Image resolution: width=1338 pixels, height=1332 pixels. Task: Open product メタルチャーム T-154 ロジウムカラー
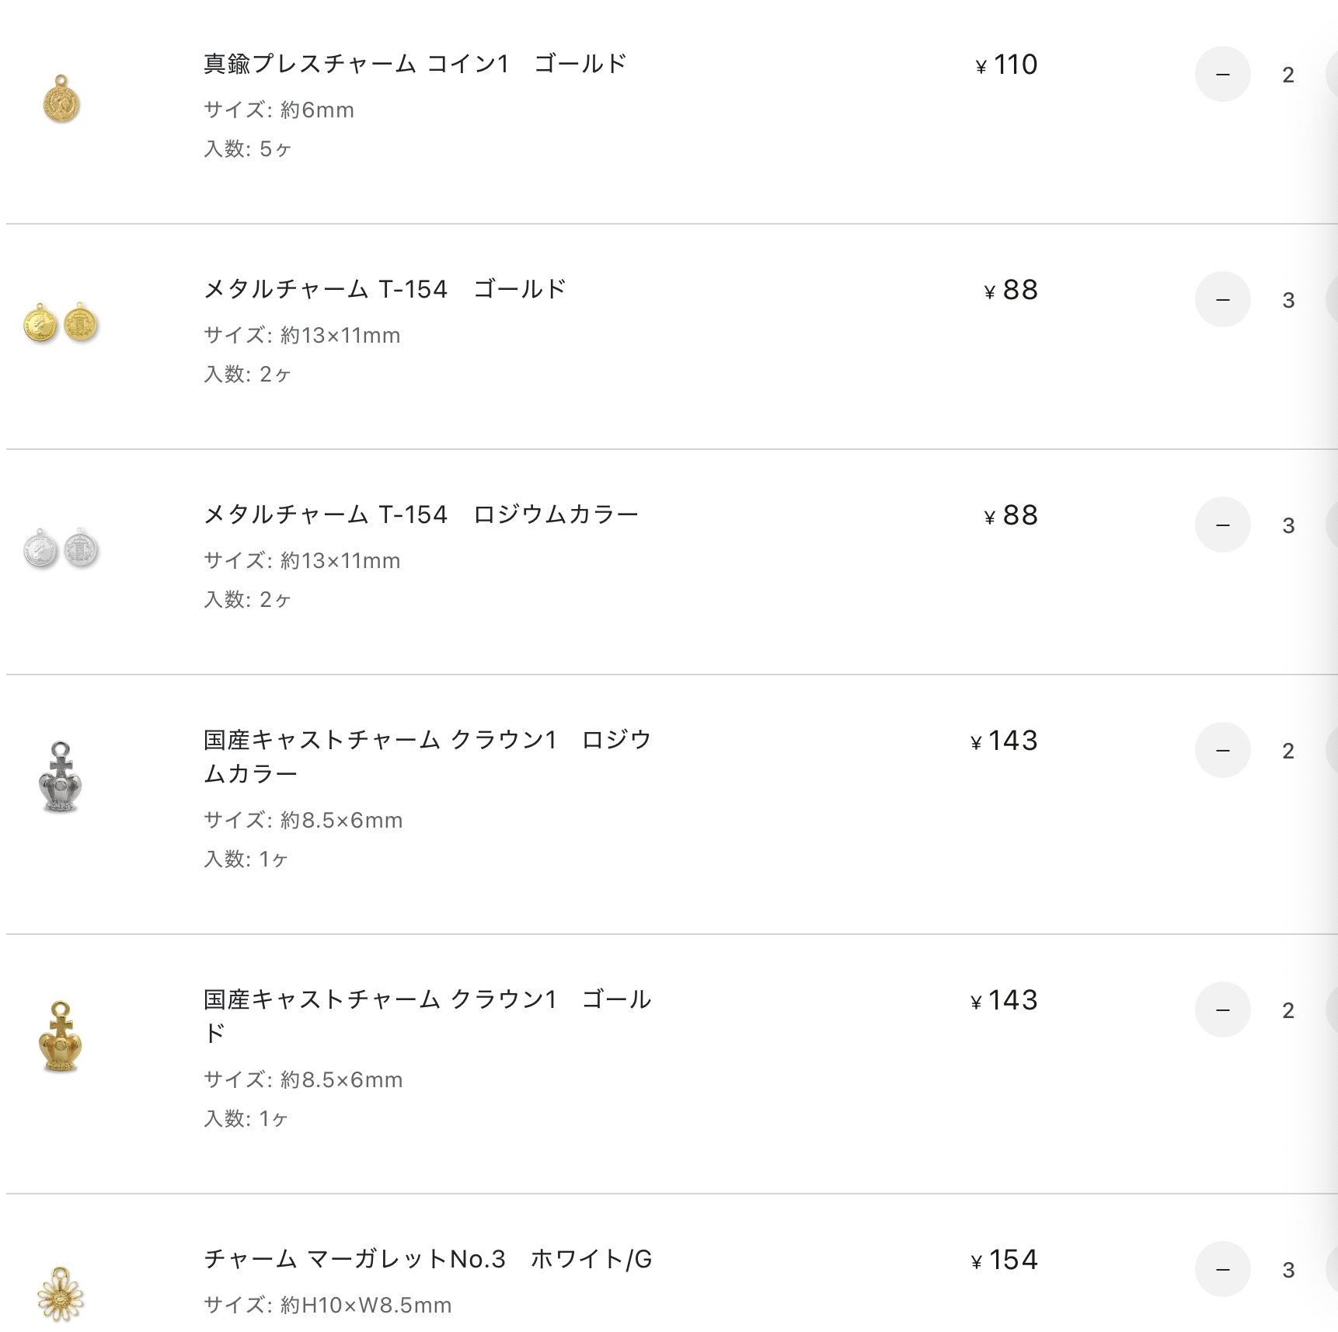(421, 514)
